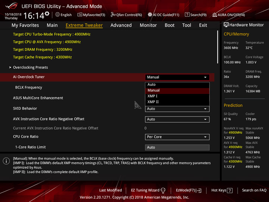The width and height of the screenshot is (269, 202).
Task: Open the Monitor tab
Action: tap(148, 25)
